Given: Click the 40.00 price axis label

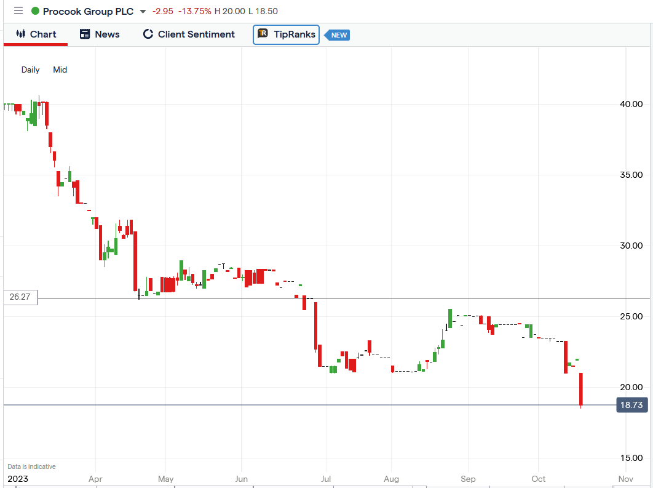Looking at the screenshot, I should click(x=631, y=104).
